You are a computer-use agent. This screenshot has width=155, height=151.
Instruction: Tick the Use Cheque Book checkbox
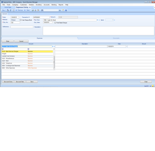click(21, 20)
